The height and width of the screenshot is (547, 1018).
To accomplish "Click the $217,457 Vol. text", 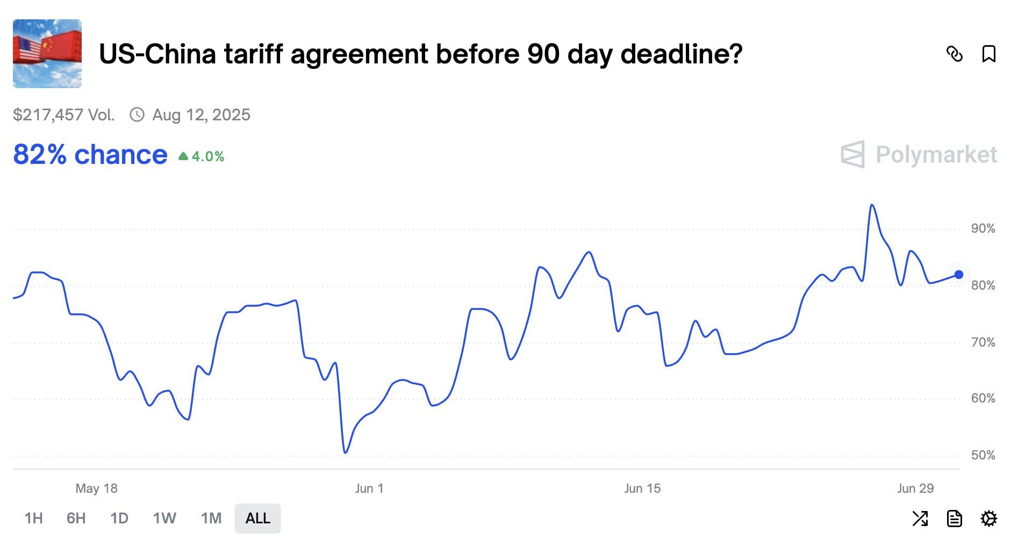I will pos(64,114).
